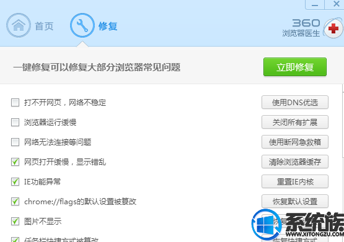Screen dimensions: 344x242
Task: Click the 清除浏览器缓存 button
Action: [x=295, y=162]
